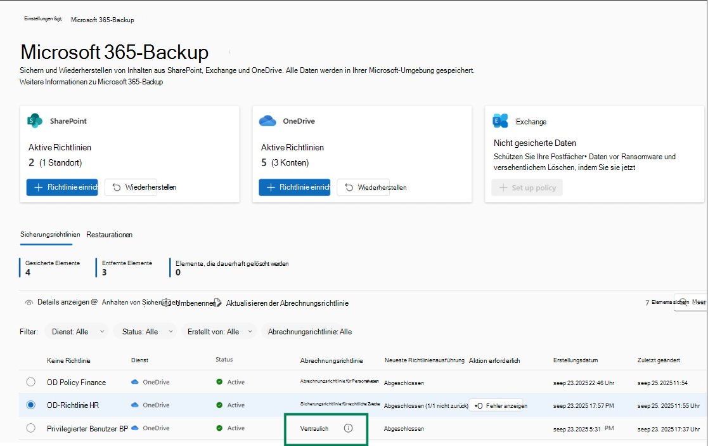Image resolution: width=708 pixels, height=446 pixels.
Task: Sort by the Aktion erforderlich column header
Action: click(x=494, y=360)
